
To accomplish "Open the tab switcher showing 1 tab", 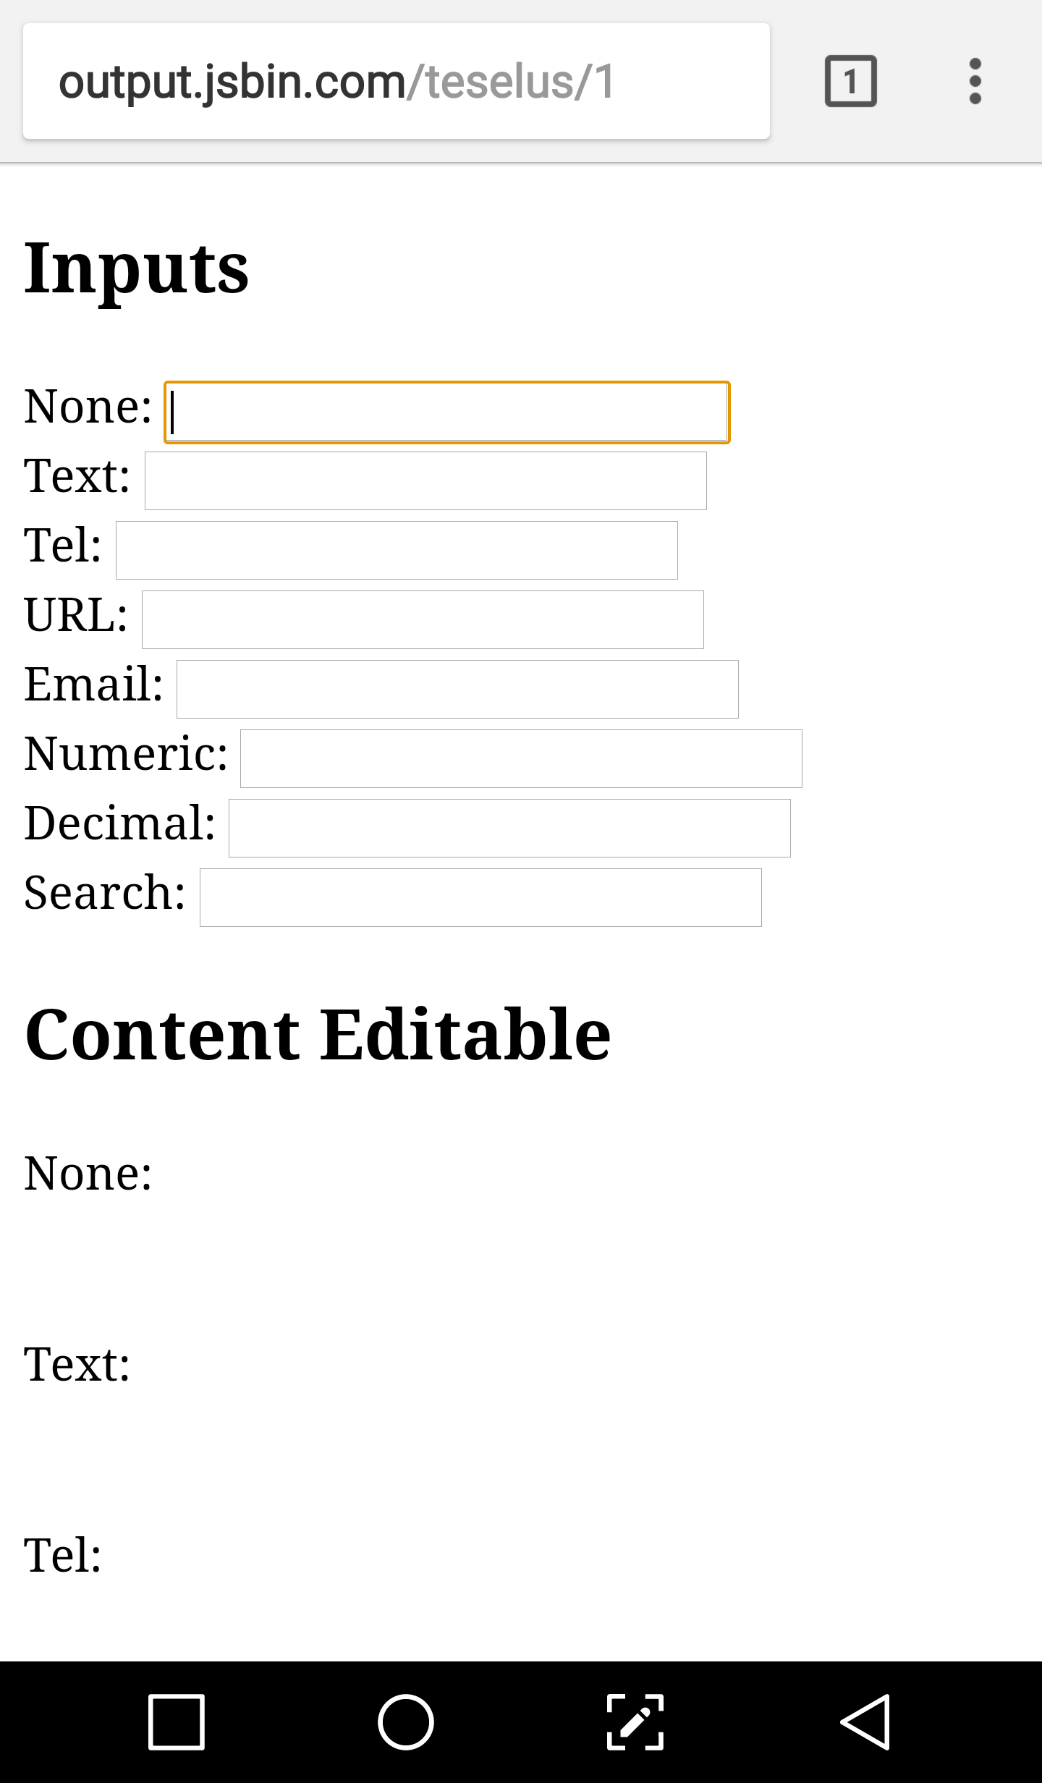I will pos(850,81).
